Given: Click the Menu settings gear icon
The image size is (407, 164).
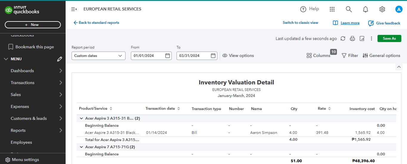Looking at the screenshot, I should (8, 160).
